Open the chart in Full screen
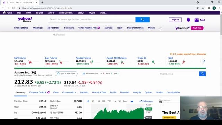Viewport: 222px width, 125px height. coord(146,101)
